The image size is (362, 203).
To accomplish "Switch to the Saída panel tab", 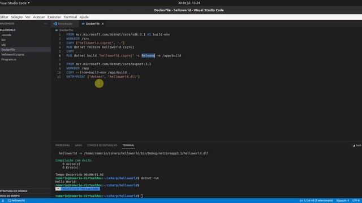I will click(78, 145).
